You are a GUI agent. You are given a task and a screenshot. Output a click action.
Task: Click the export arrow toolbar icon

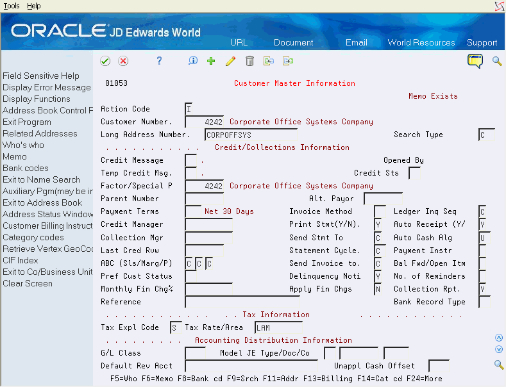pos(288,61)
